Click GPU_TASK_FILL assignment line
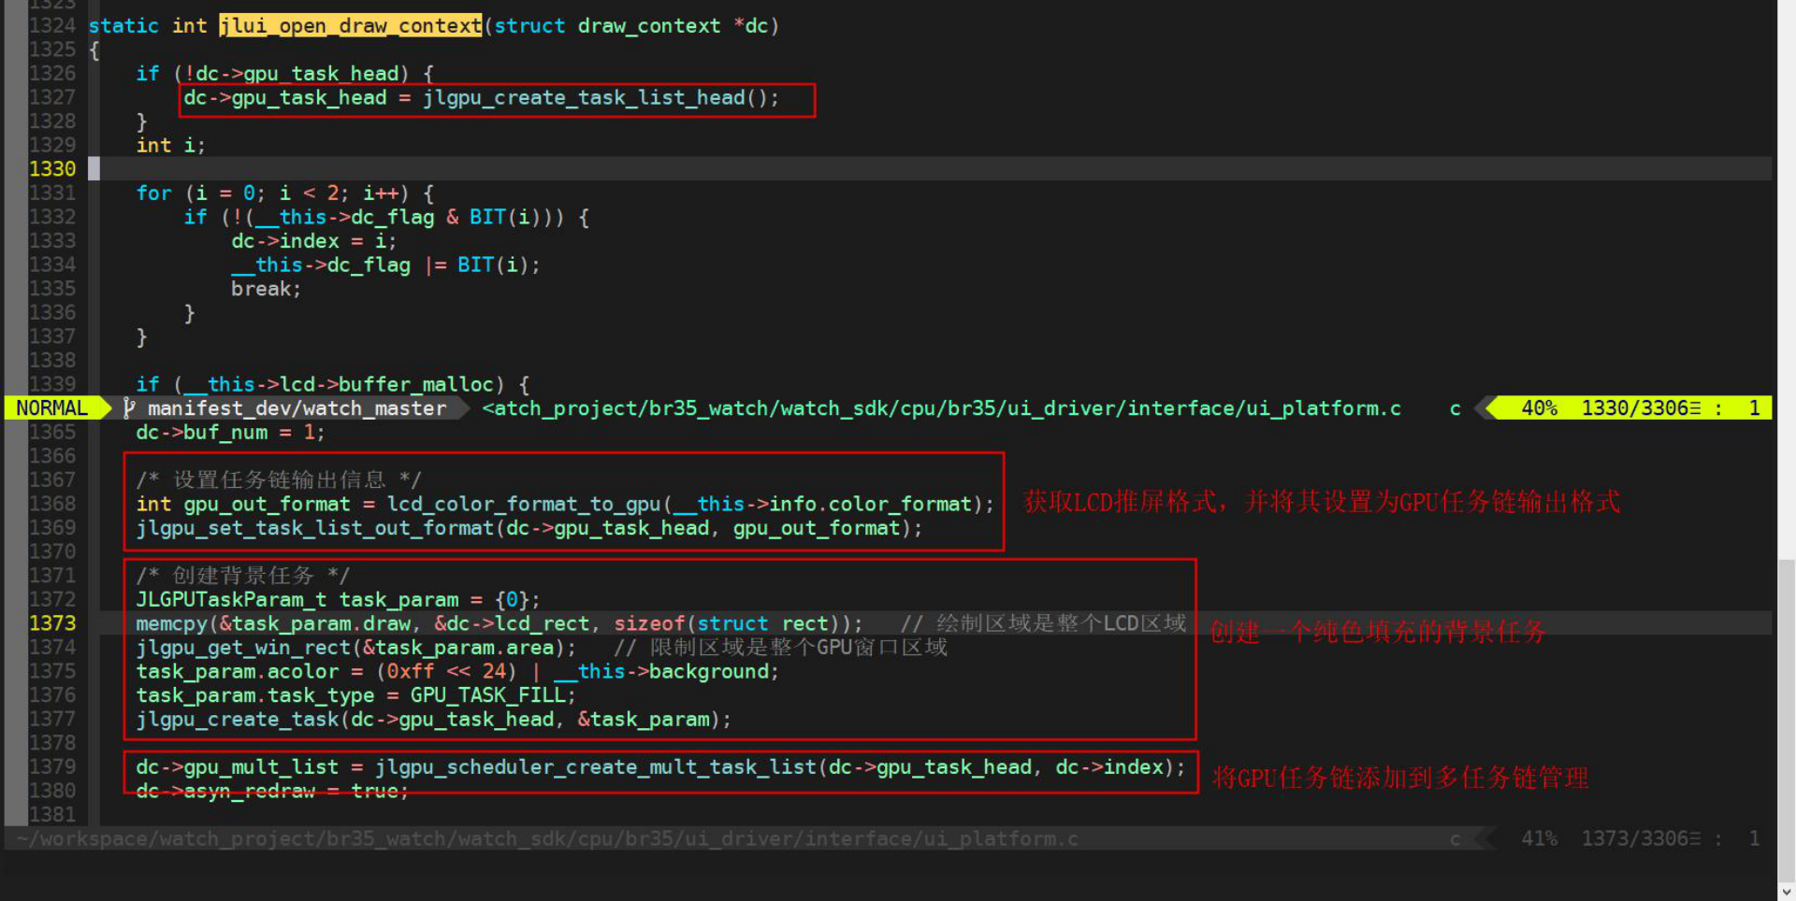The image size is (1796, 901). [x=355, y=695]
